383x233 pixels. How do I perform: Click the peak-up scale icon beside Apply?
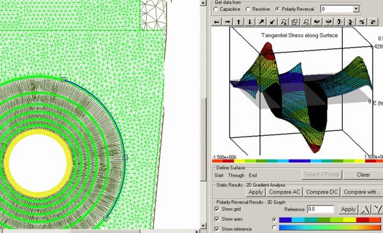(365, 209)
